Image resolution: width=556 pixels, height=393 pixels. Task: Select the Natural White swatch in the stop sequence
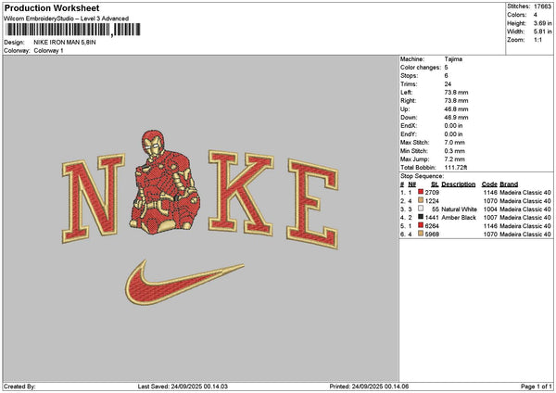point(421,209)
